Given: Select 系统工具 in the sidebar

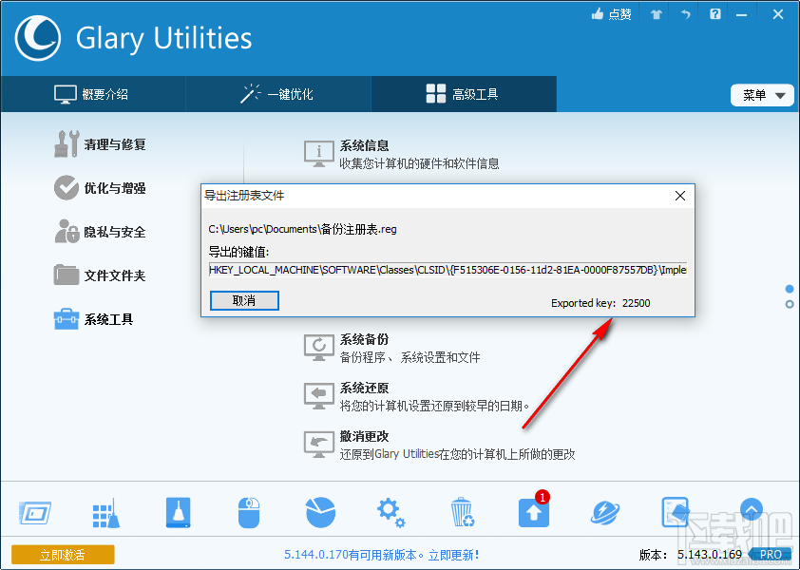Looking at the screenshot, I should pyautogui.click(x=93, y=320).
